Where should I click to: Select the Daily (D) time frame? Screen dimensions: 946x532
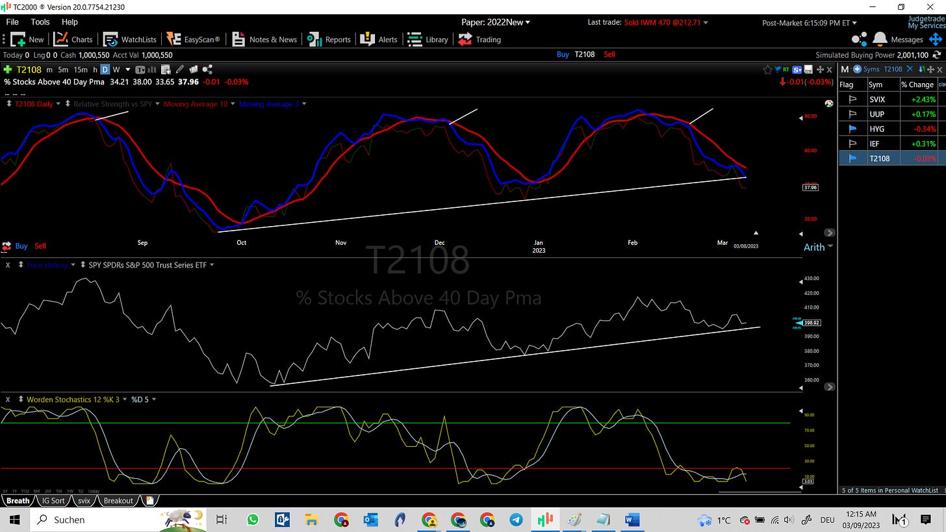(x=105, y=70)
